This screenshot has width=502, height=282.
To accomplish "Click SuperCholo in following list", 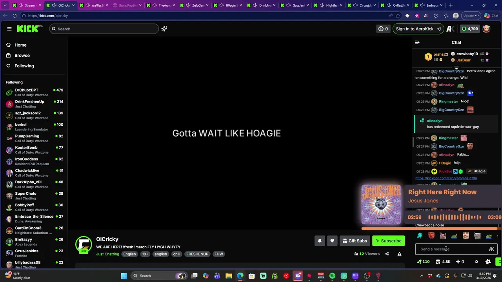I will [x=35, y=196].
